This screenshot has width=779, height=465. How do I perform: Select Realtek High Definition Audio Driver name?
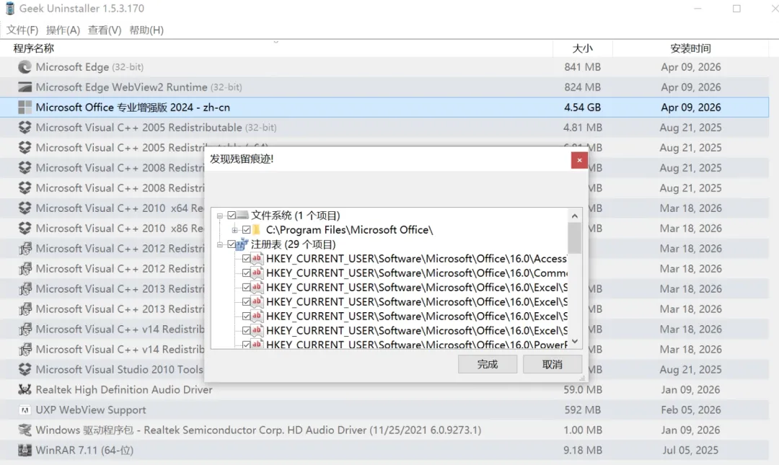pyautogui.click(x=124, y=390)
